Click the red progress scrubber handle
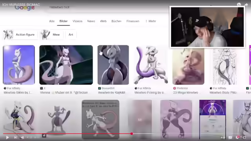The width and height of the screenshot is (251, 141). (x=132, y=134)
